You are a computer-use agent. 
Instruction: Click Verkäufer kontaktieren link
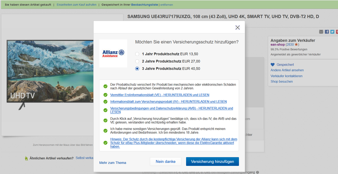tap(287, 76)
